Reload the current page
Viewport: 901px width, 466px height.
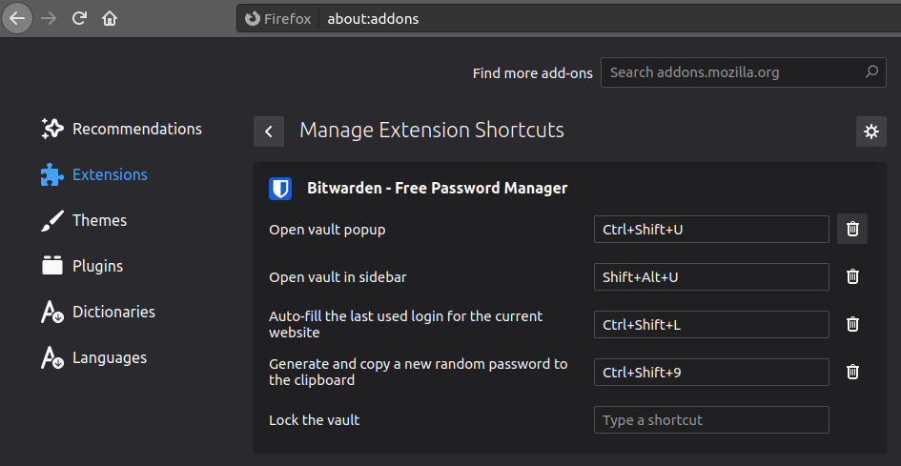(79, 18)
